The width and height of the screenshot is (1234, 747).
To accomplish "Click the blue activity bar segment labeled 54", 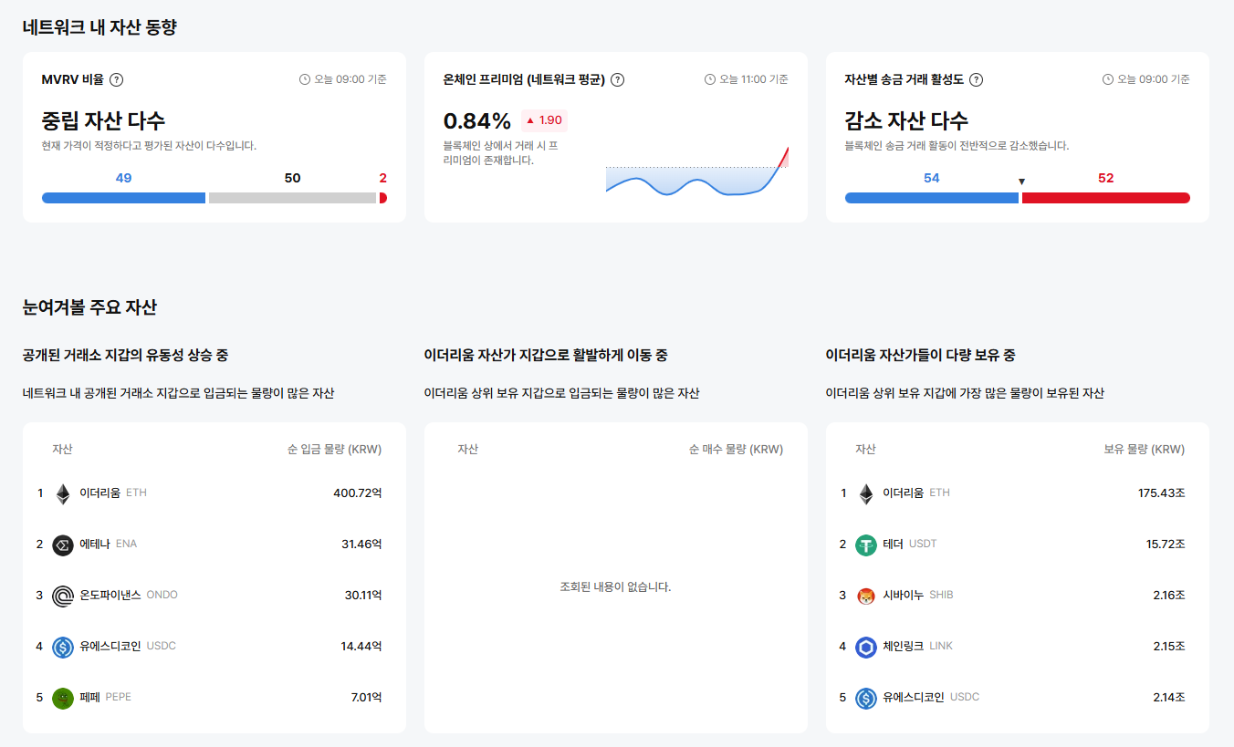I will (931, 198).
